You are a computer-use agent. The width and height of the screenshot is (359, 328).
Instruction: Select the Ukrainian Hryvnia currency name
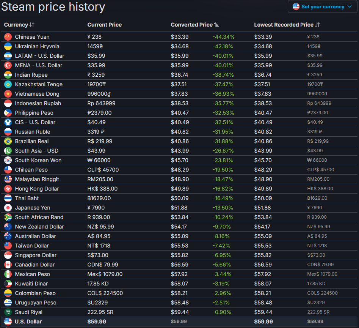tap(37, 46)
